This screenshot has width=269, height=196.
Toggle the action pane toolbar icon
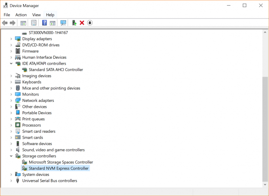[53, 23]
